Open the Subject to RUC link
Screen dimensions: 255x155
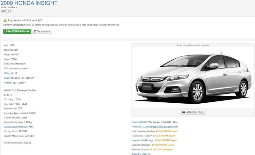[139, 154]
